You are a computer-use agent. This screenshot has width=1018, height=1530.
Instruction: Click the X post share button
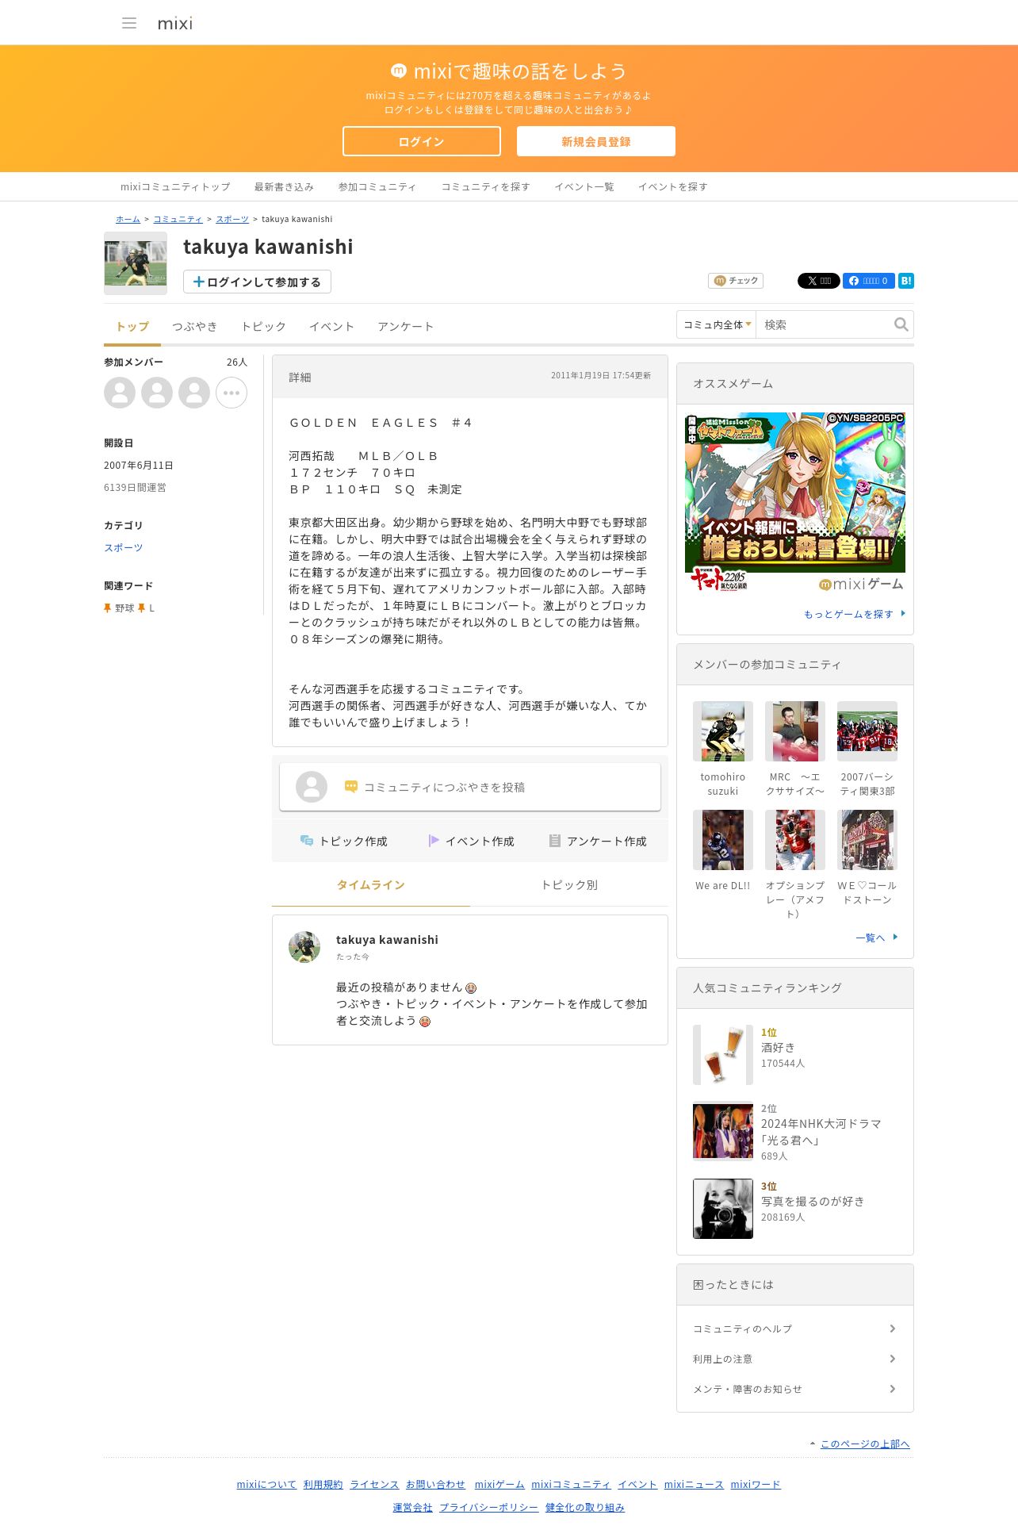818,281
